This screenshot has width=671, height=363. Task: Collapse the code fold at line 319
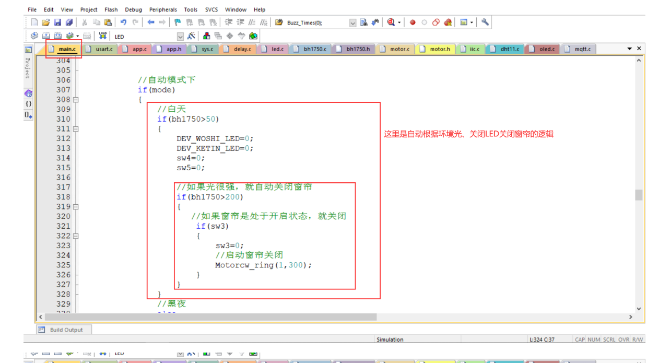pyautogui.click(x=75, y=206)
